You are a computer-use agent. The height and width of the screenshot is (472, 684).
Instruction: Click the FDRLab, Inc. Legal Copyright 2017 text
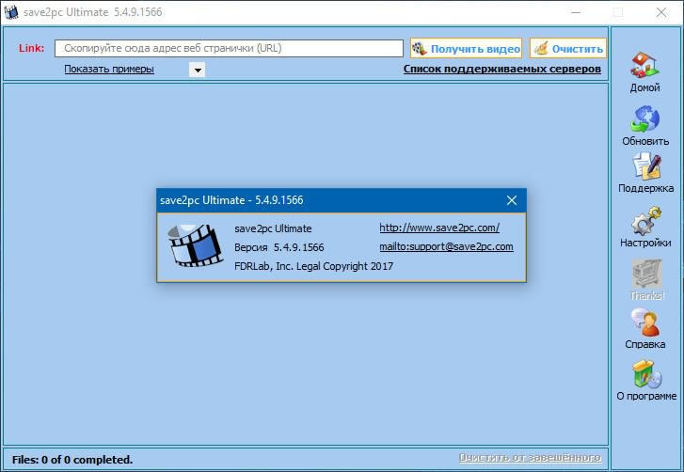313,266
